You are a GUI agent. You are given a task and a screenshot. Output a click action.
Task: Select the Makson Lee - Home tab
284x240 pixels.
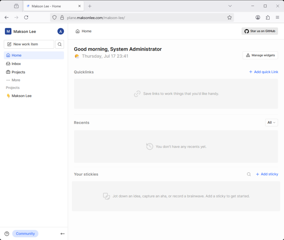click(x=54, y=6)
